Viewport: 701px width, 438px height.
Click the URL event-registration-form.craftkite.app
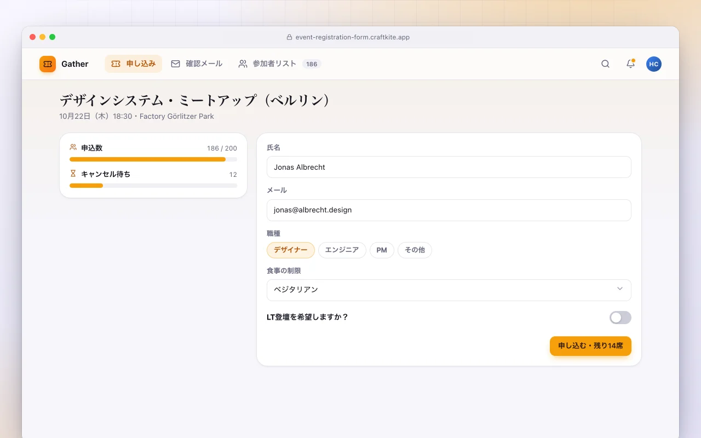[x=353, y=37]
